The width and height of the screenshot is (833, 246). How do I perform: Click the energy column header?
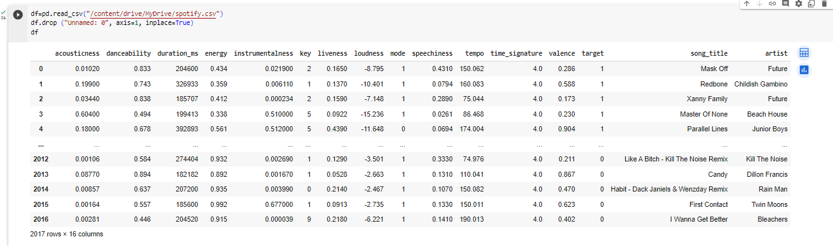[x=216, y=53]
